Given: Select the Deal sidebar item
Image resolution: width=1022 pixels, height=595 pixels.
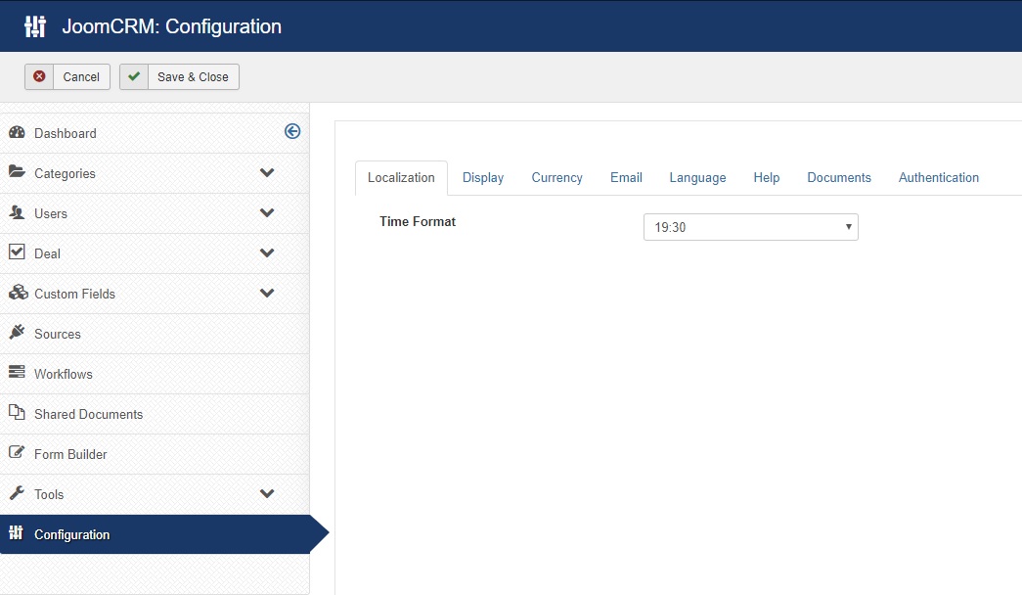Looking at the screenshot, I should point(155,253).
